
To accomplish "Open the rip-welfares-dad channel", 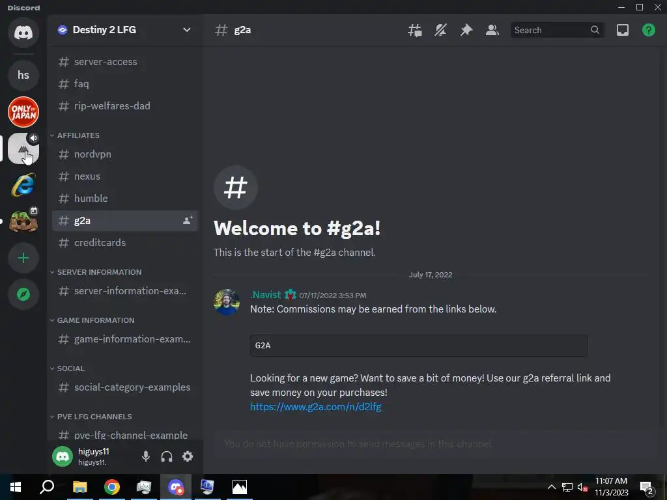I will [x=124, y=106].
